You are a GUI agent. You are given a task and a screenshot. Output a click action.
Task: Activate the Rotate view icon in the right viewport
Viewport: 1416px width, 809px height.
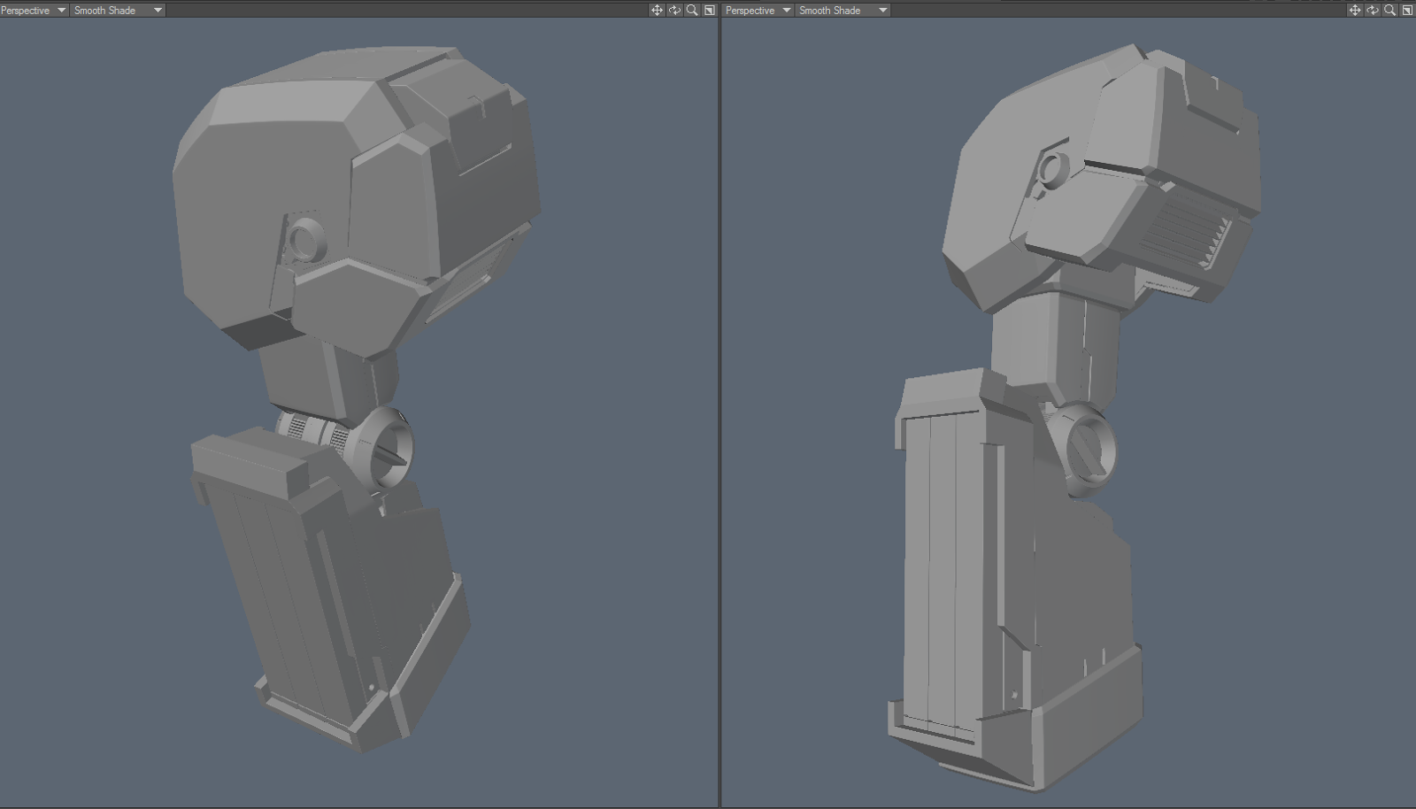(x=1371, y=10)
